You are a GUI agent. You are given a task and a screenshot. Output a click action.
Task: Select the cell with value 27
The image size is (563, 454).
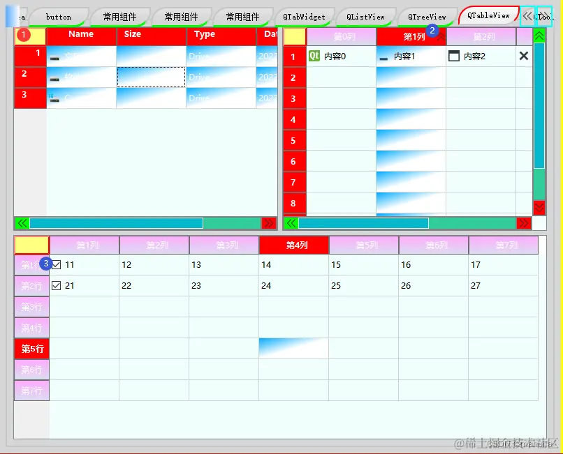[x=504, y=285]
